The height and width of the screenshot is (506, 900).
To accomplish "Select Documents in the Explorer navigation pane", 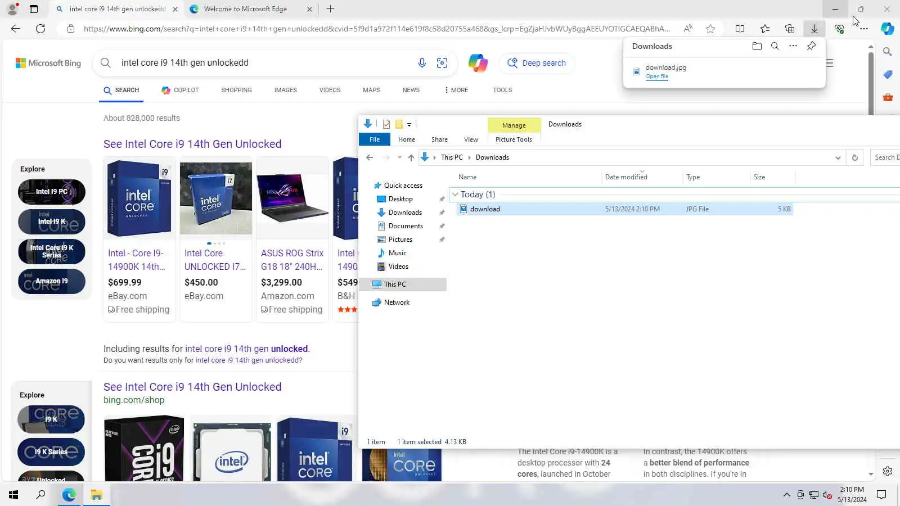I will [406, 226].
